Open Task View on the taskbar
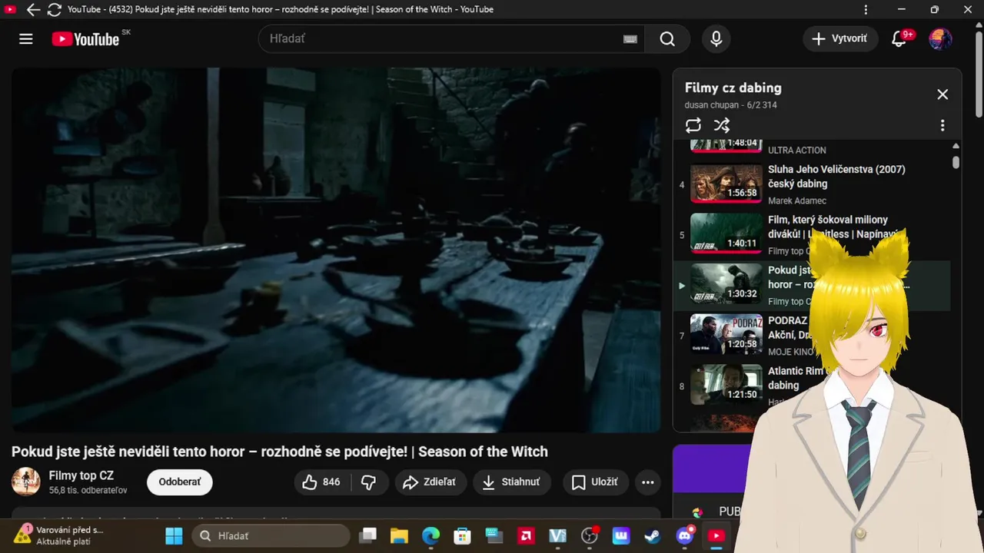 (369, 536)
